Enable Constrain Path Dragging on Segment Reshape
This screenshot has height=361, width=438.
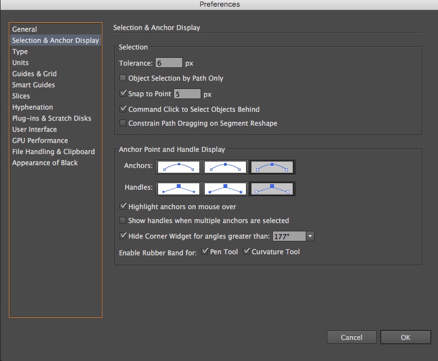pos(123,123)
